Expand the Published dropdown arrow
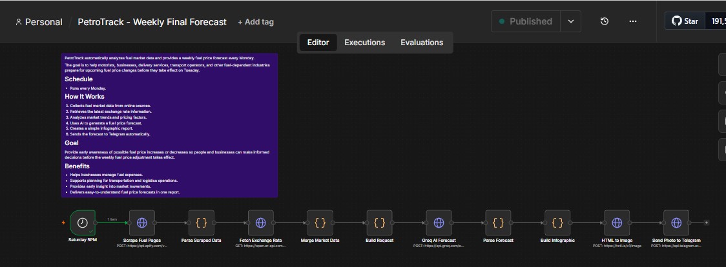 (571, 21)
